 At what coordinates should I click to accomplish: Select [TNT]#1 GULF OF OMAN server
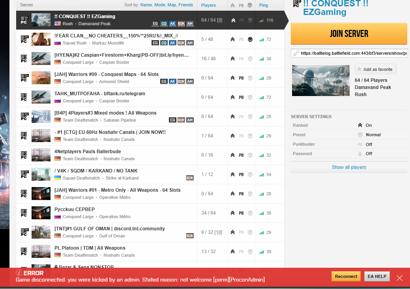click(150, 232)
